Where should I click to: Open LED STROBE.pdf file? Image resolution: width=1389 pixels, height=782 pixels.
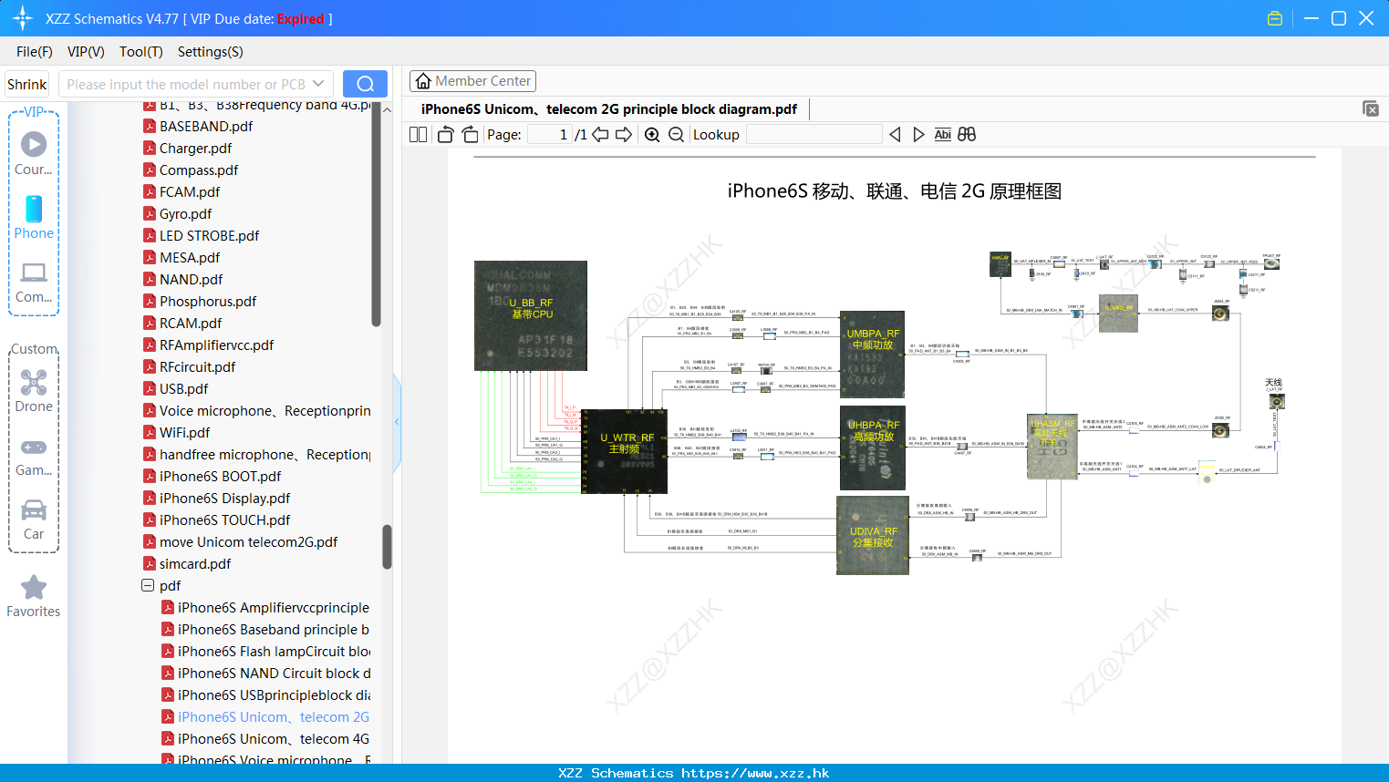tap(209, 236)
